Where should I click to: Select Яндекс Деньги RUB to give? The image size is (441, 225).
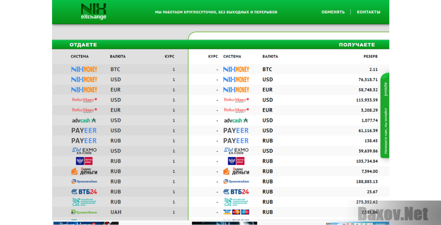(x=120, y=171)
